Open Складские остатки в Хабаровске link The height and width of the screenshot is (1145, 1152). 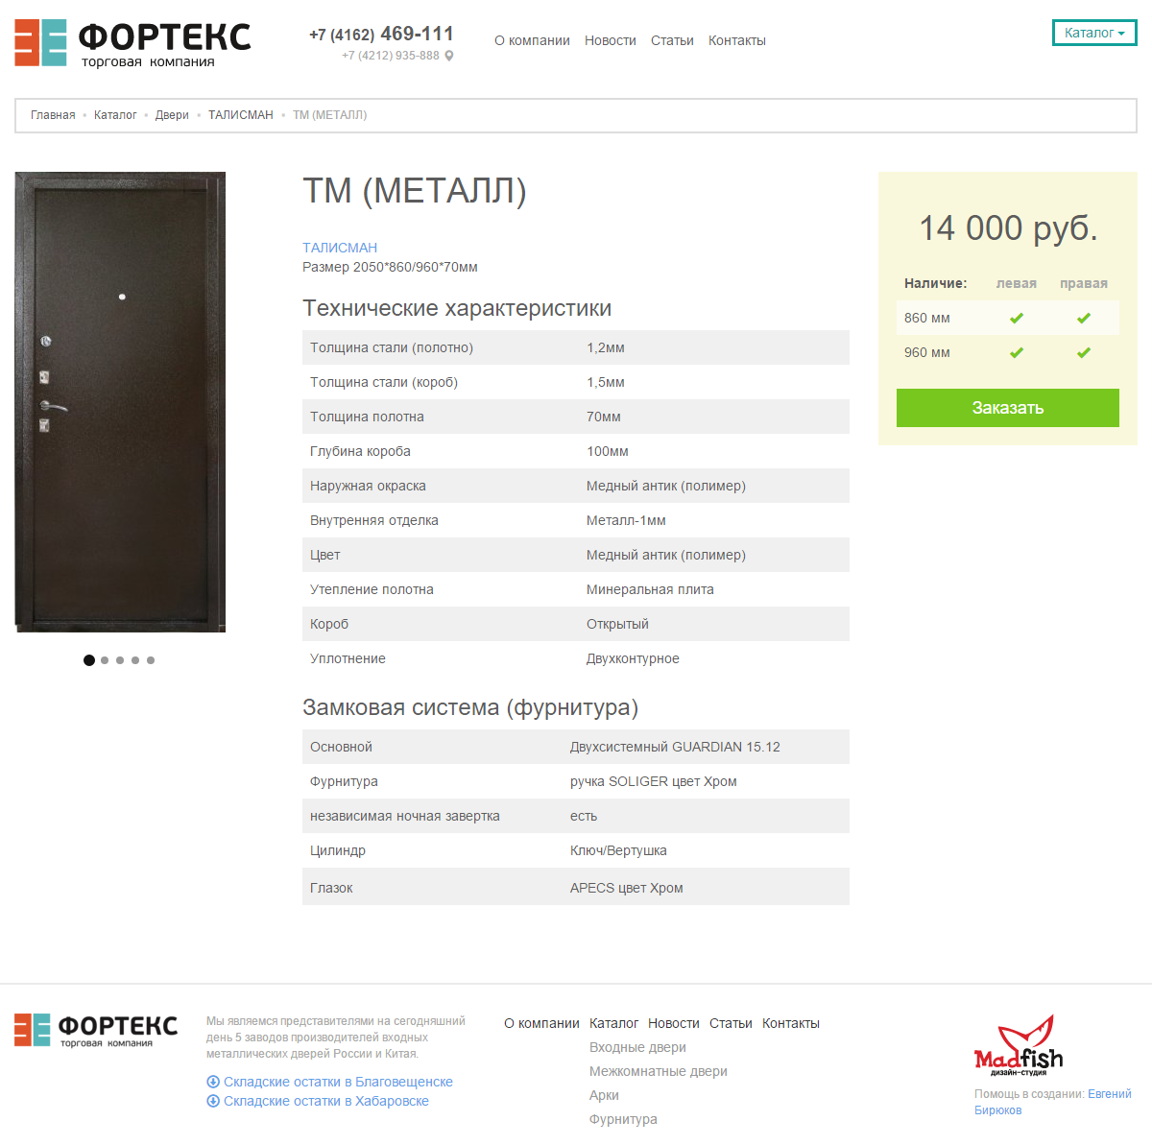pos(326,1101)
